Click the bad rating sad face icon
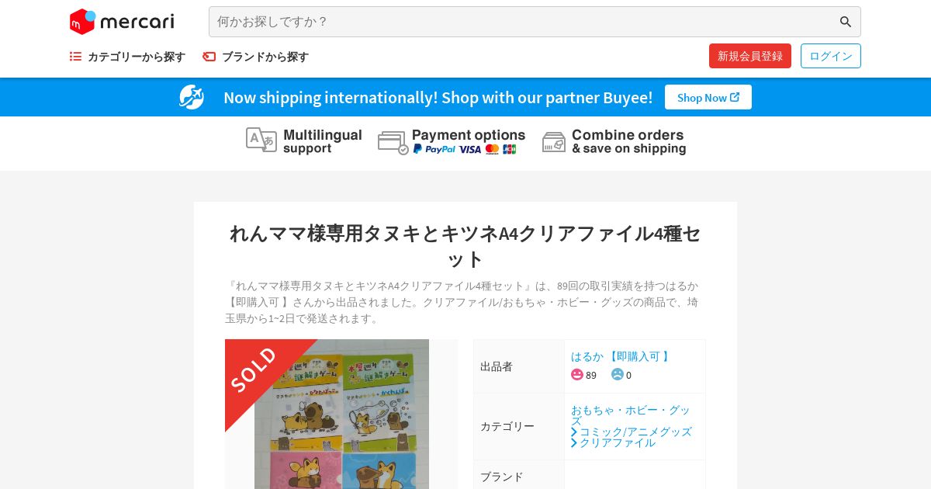 [x=618, y=374]
